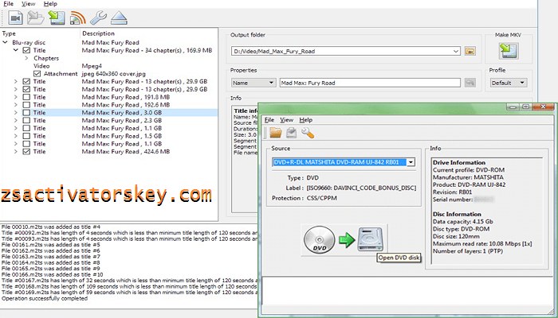Minimize the front DVD window
The height and width of the screenshot is (318, 558).
coord(513,107)
